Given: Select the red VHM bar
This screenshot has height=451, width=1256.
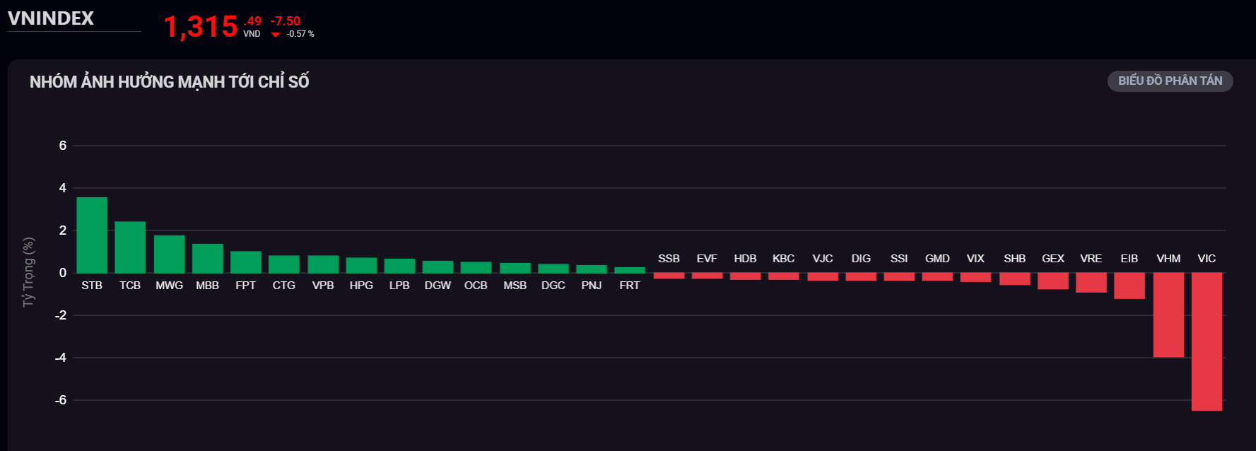Looking at the screenshot, I should (1168, 315).
